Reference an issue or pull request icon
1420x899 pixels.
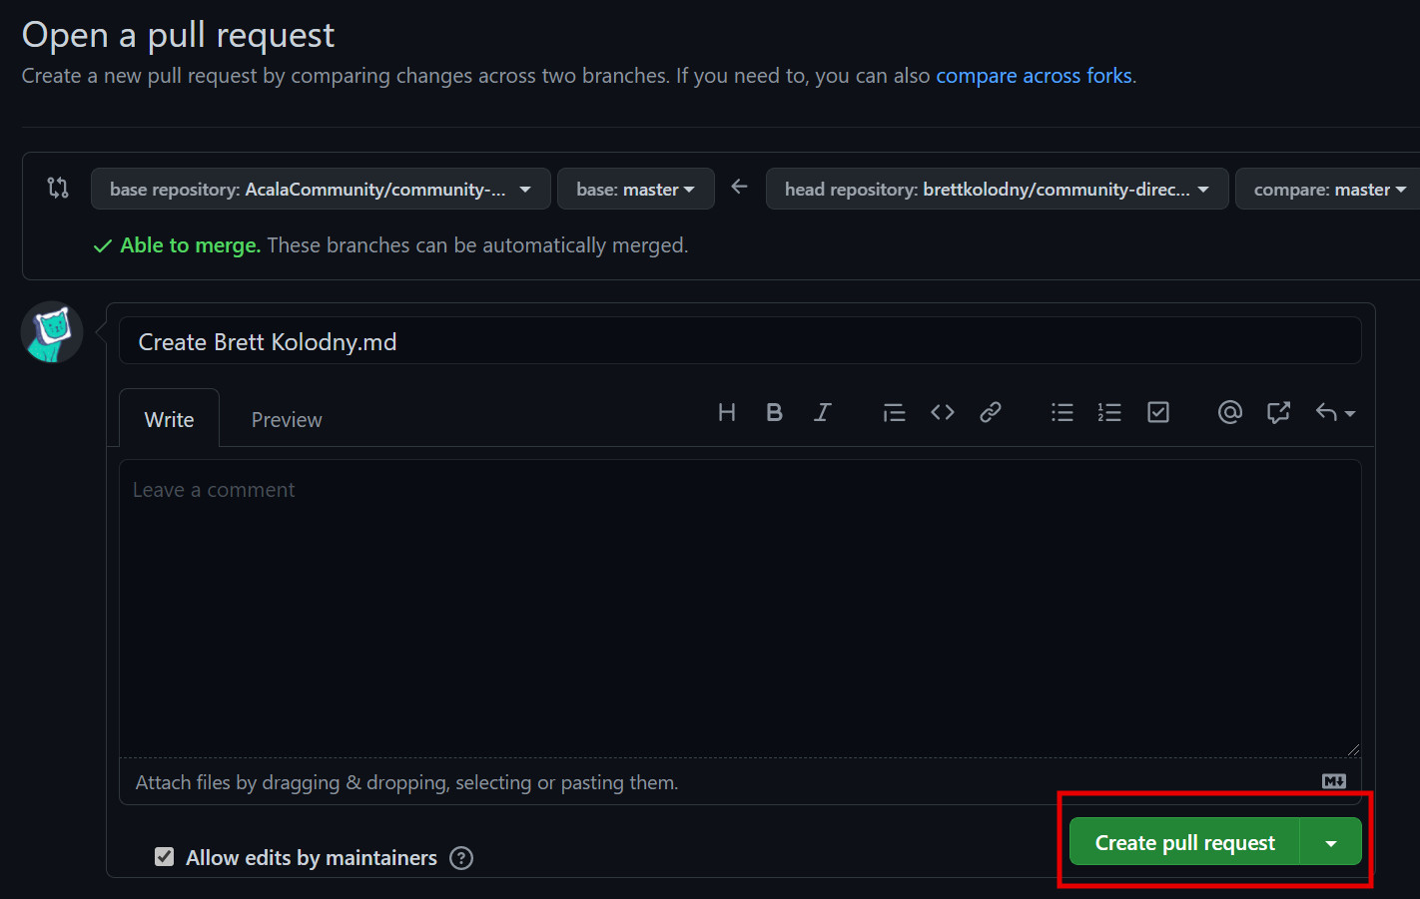1278,412
